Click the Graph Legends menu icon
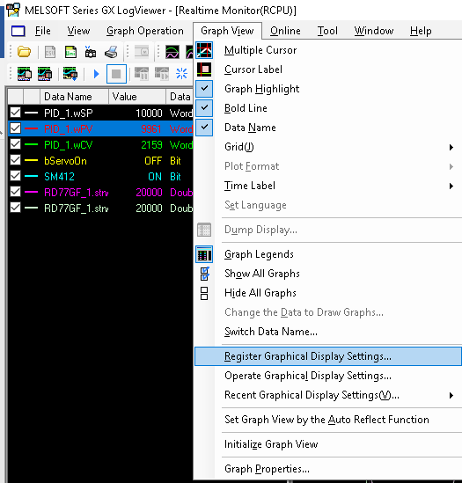Image resolution: width=462 pixels, height=483 pixels. click(204, 254)
